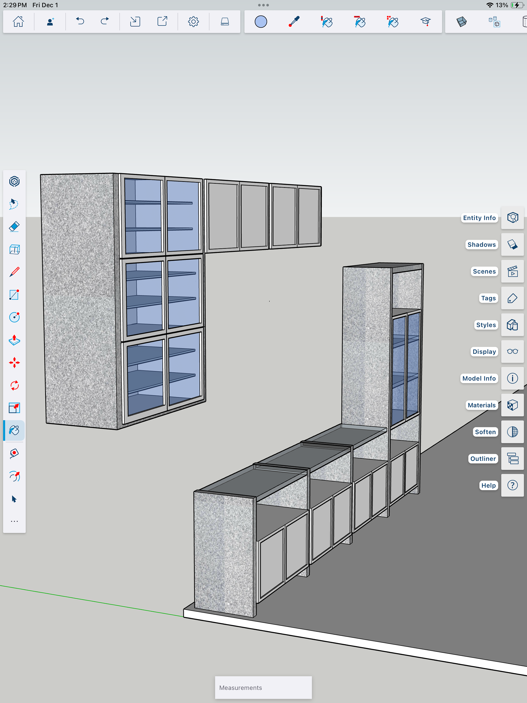Select the Move tool
The width and height of the screenshot is (527, 703).
[x=14, y=363]
